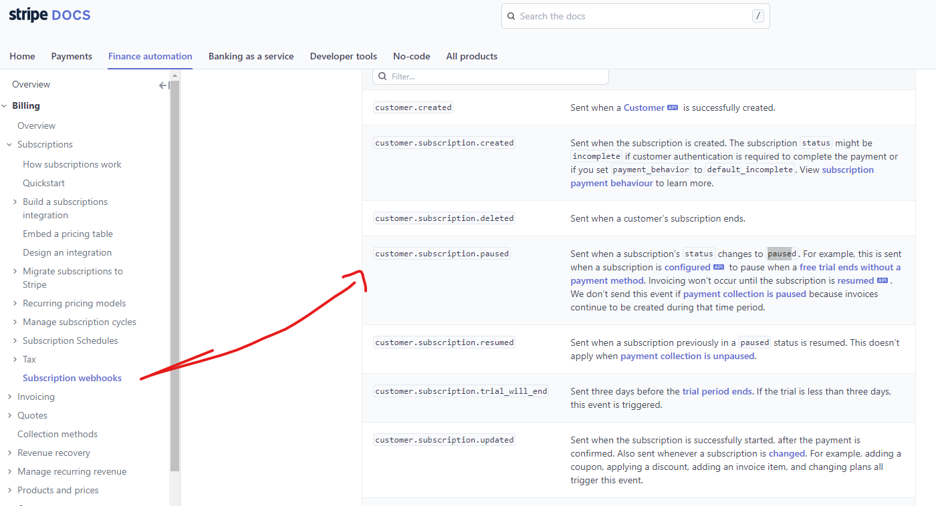
Task: Click customer.subscription.updated event code
Action: (x=445, y=440)
